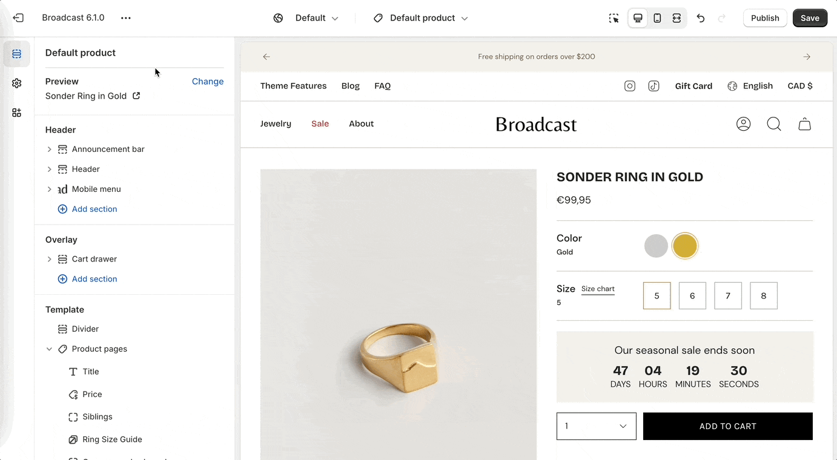Image resolution: width=837 pixels, height=460 pixels.
Task: Select size 8 option
Action: tap(764, 296)
